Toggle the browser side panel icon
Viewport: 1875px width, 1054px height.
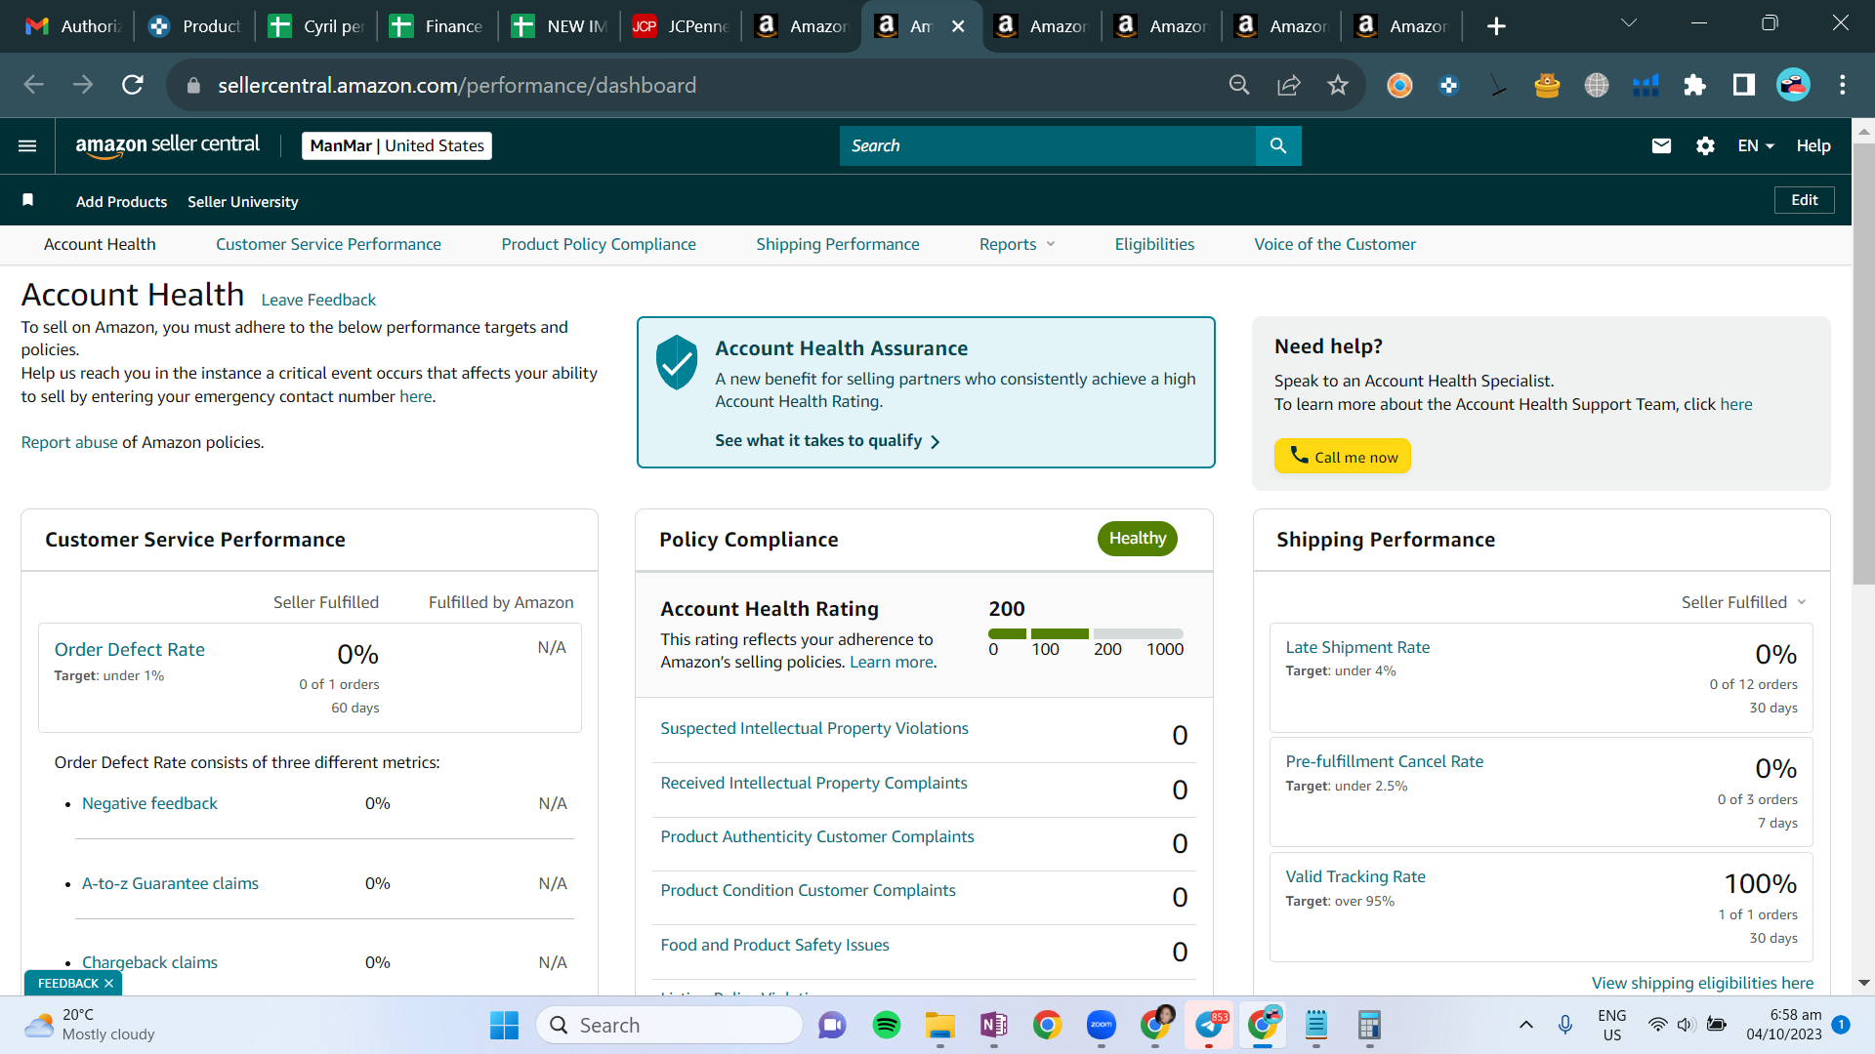(x=1744, y=86)
